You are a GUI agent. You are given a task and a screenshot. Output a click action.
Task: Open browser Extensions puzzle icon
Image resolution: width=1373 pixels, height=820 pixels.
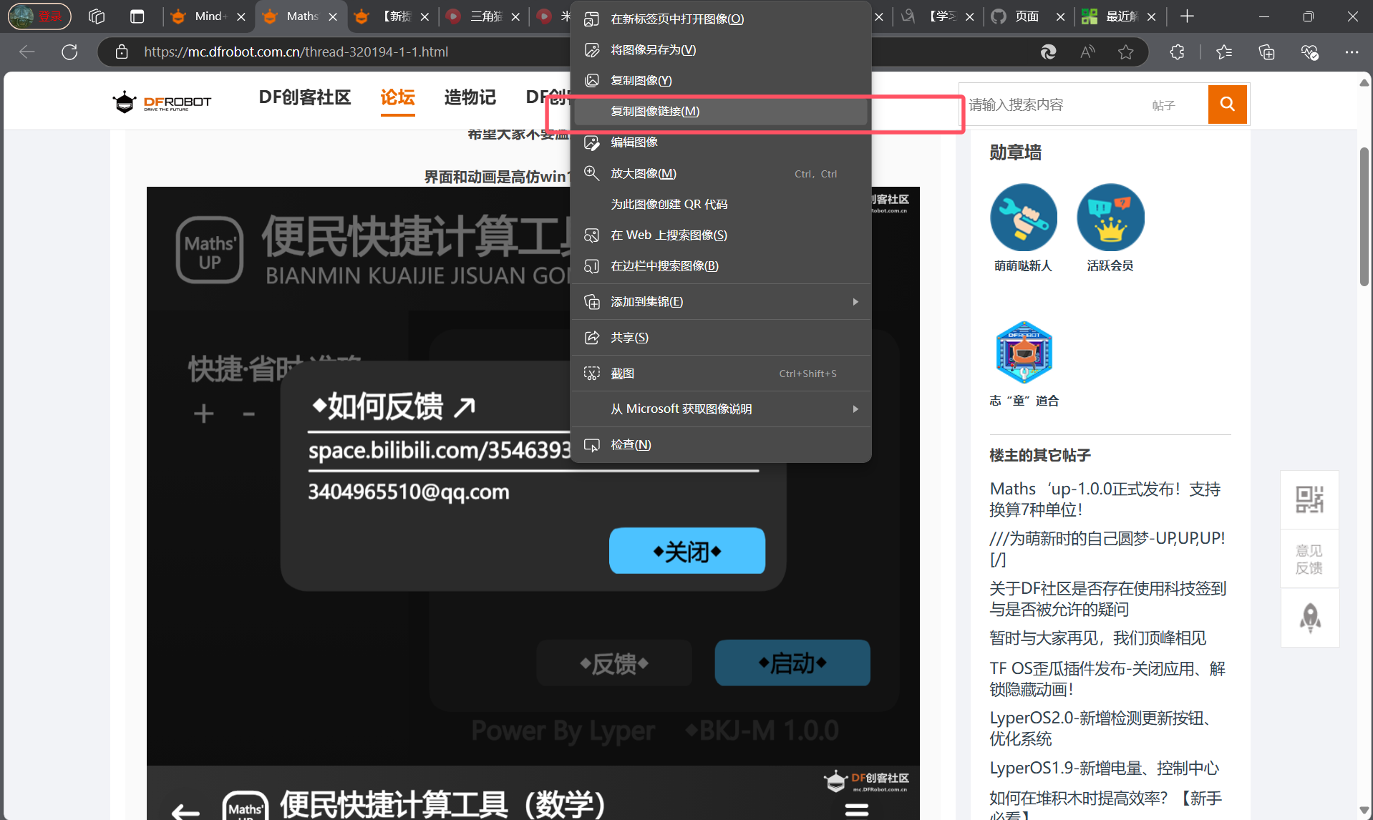1177,52
